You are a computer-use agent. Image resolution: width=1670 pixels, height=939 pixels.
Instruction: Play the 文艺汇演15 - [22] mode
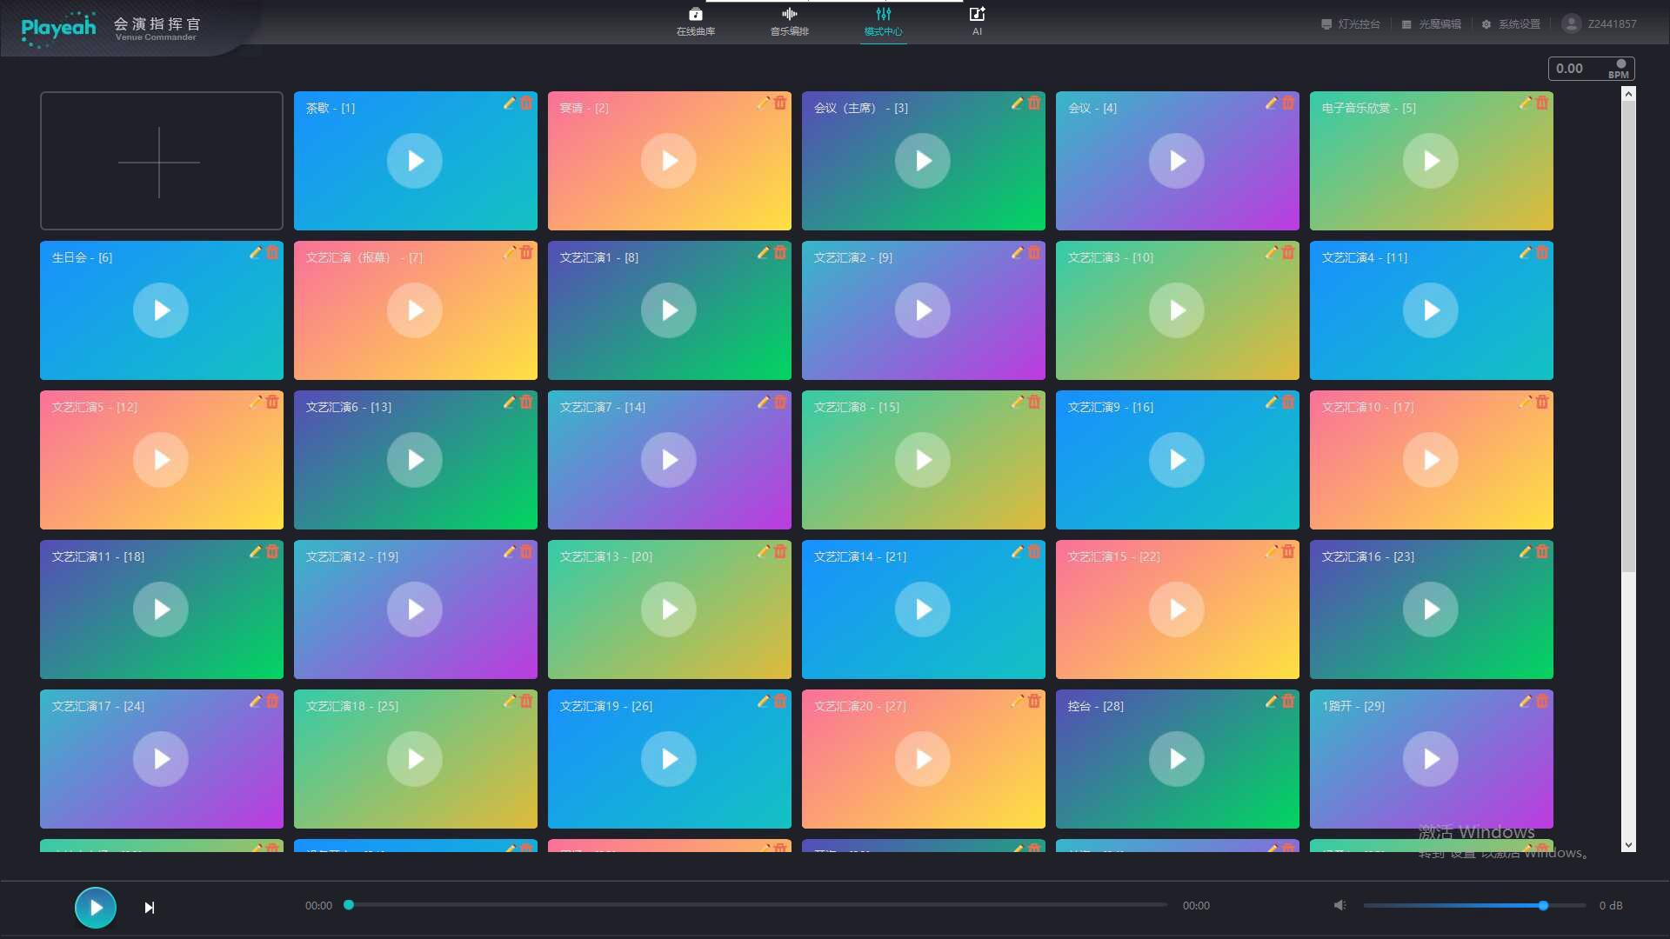[1177, 609]
